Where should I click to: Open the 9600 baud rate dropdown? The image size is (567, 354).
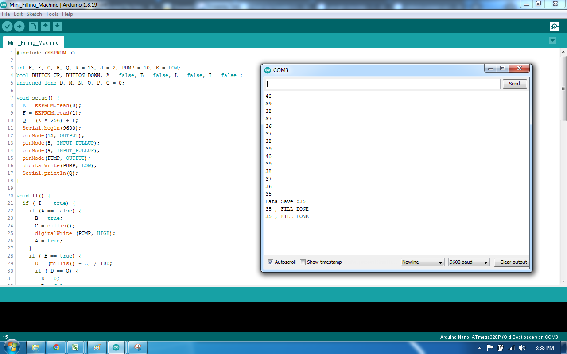tap(469, 262)
